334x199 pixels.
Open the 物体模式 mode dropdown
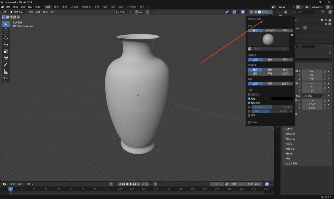18,12
